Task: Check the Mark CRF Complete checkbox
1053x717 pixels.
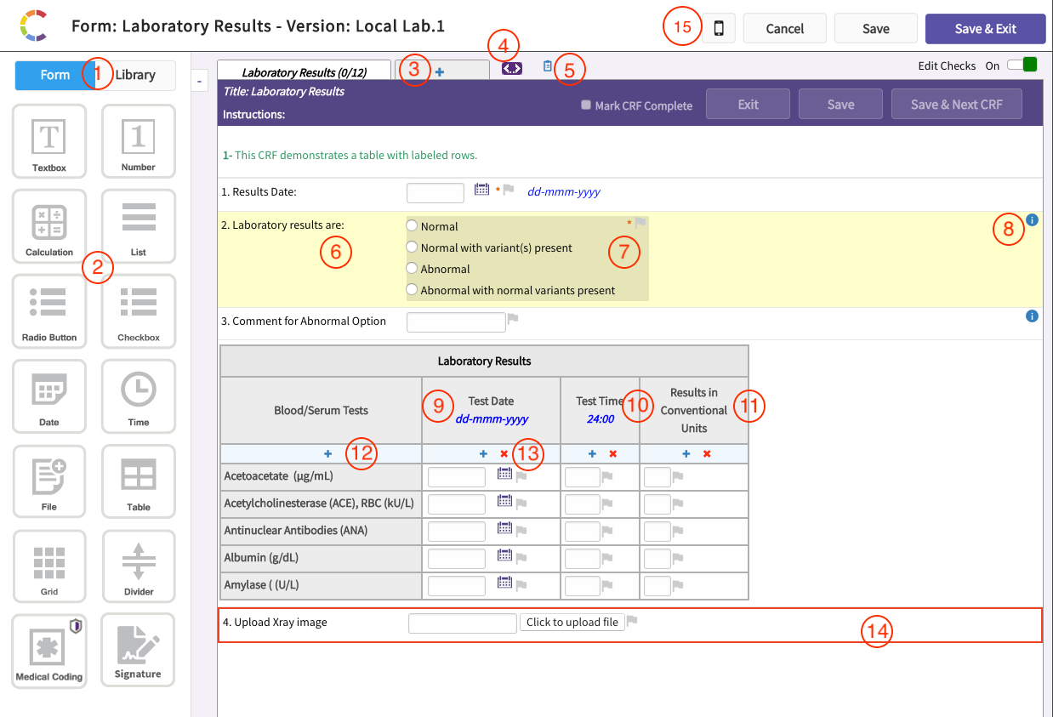Action: pos(585,105)
